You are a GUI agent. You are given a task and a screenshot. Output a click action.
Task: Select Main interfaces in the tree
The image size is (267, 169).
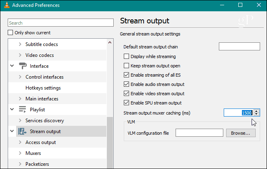[x=42, y=99]
